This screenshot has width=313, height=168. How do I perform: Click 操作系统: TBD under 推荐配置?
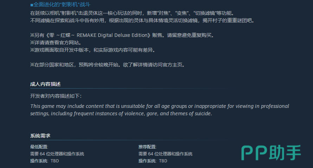(x=153, y=161)
